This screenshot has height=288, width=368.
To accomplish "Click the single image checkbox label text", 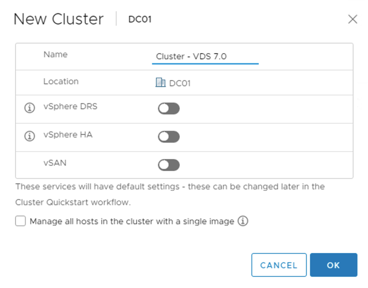I will pyautogui.click(x=132, y=222).
